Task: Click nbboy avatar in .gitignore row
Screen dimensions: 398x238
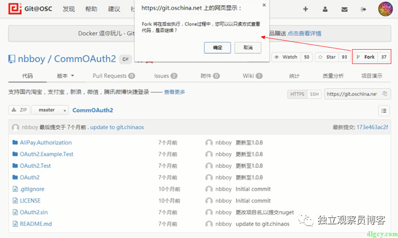Action: tap(209, 189)
